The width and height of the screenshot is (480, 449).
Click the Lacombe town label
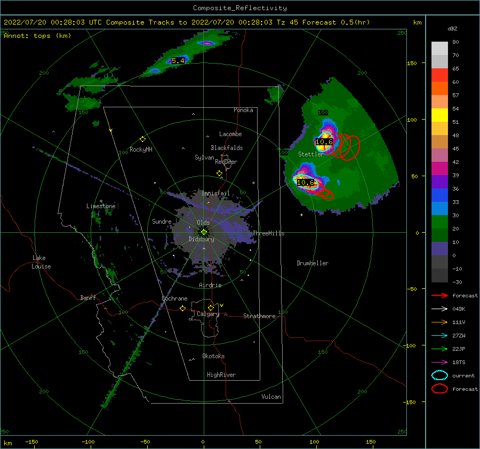point(230,134)
